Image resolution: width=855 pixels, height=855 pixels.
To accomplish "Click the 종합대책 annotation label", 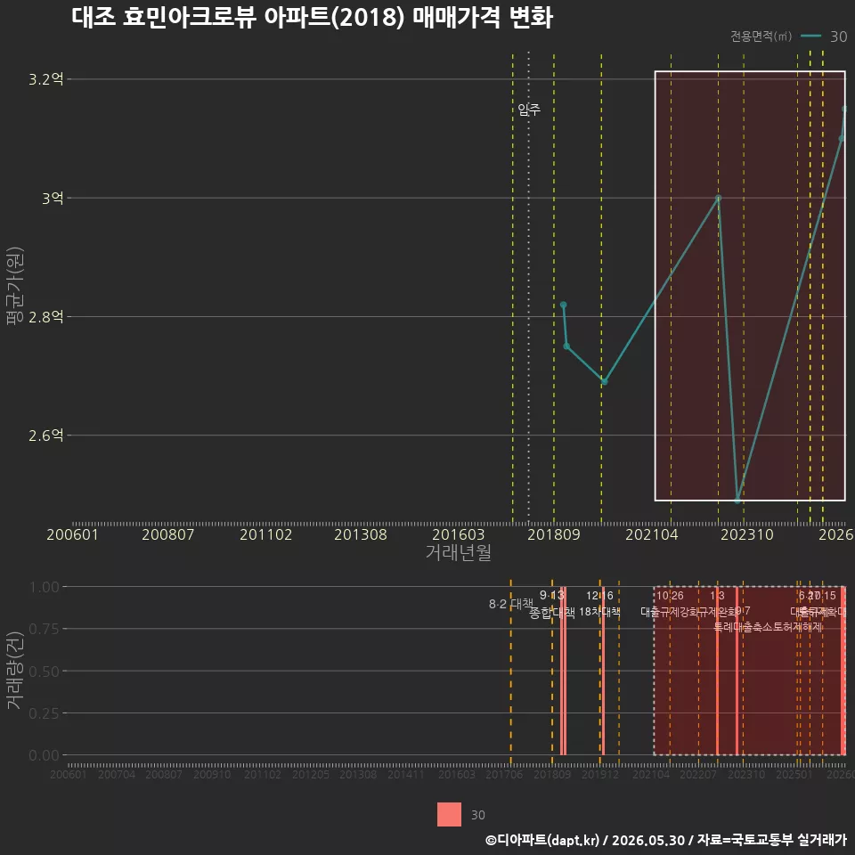I will (552, 613).
